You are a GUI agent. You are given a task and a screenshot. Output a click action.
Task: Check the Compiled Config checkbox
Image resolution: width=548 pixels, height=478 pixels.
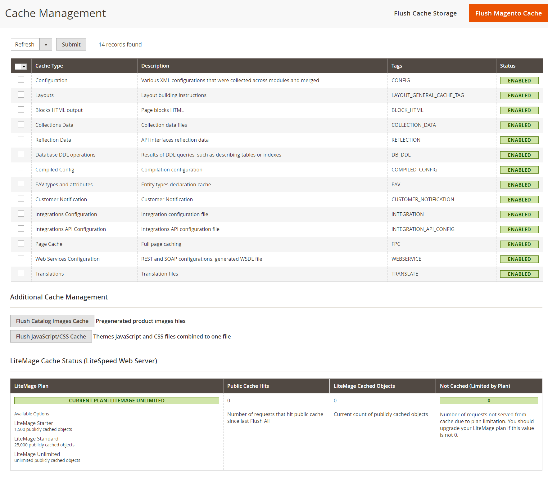(21, 169)
